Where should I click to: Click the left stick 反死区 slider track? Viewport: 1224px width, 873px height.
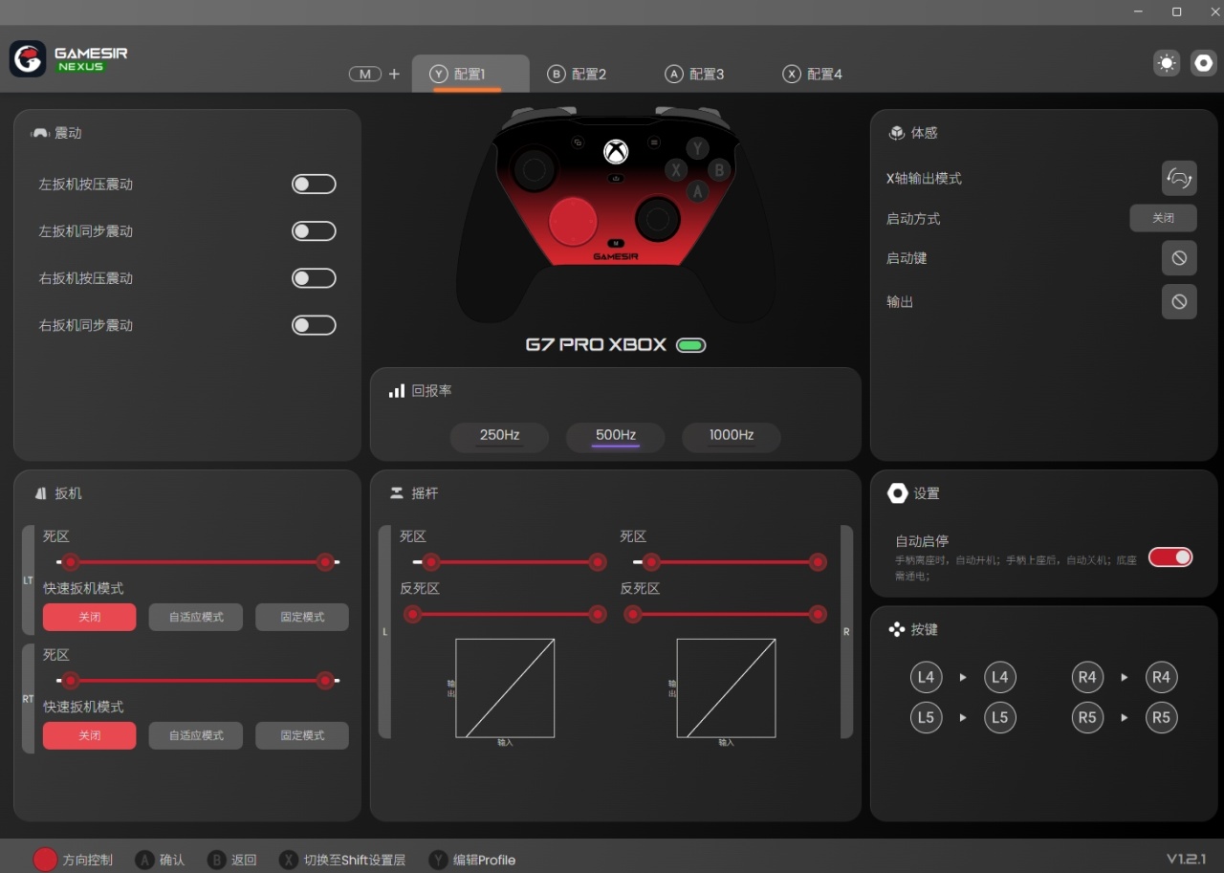point(505,614)
